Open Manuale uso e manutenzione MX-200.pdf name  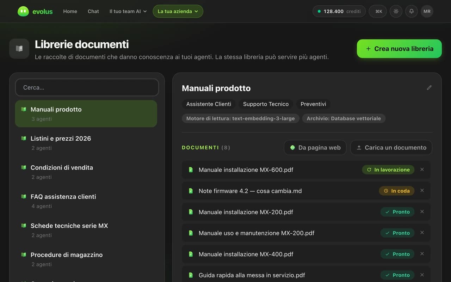tap(257, 233)
